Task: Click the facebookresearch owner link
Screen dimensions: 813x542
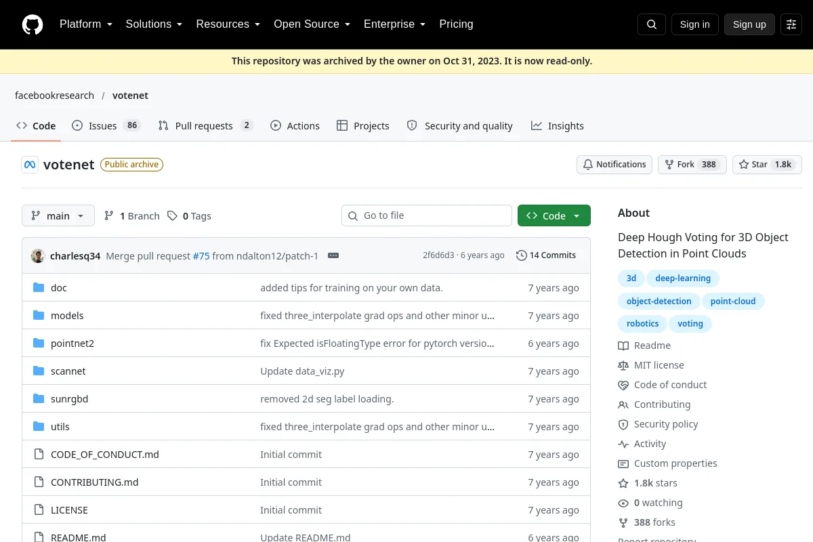Action: [54, 96]
